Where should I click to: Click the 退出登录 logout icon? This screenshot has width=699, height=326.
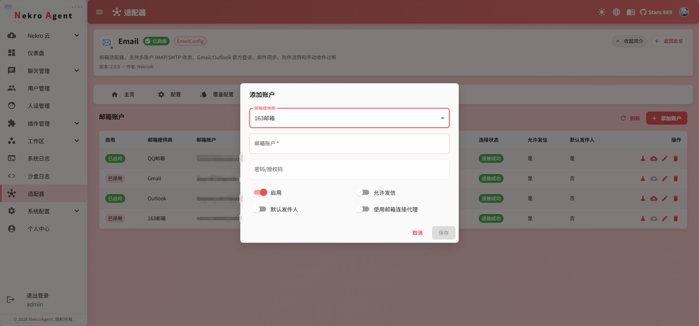coord(11,299)
